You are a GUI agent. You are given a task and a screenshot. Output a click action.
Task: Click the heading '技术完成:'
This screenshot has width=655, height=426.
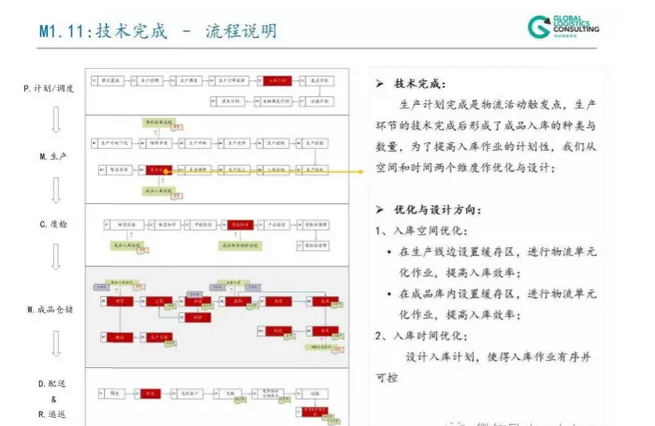click(x=420, y=83)
